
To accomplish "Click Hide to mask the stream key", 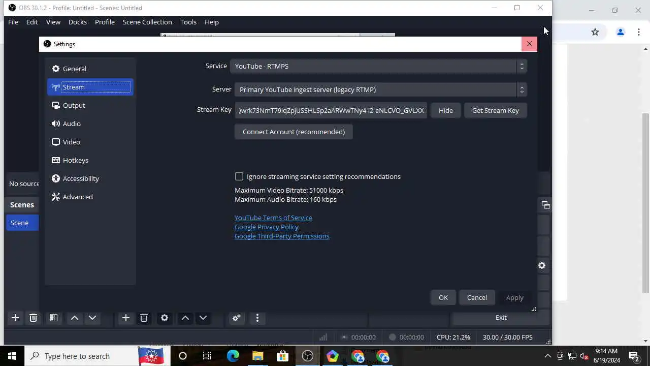I will (x=446, y=110).
